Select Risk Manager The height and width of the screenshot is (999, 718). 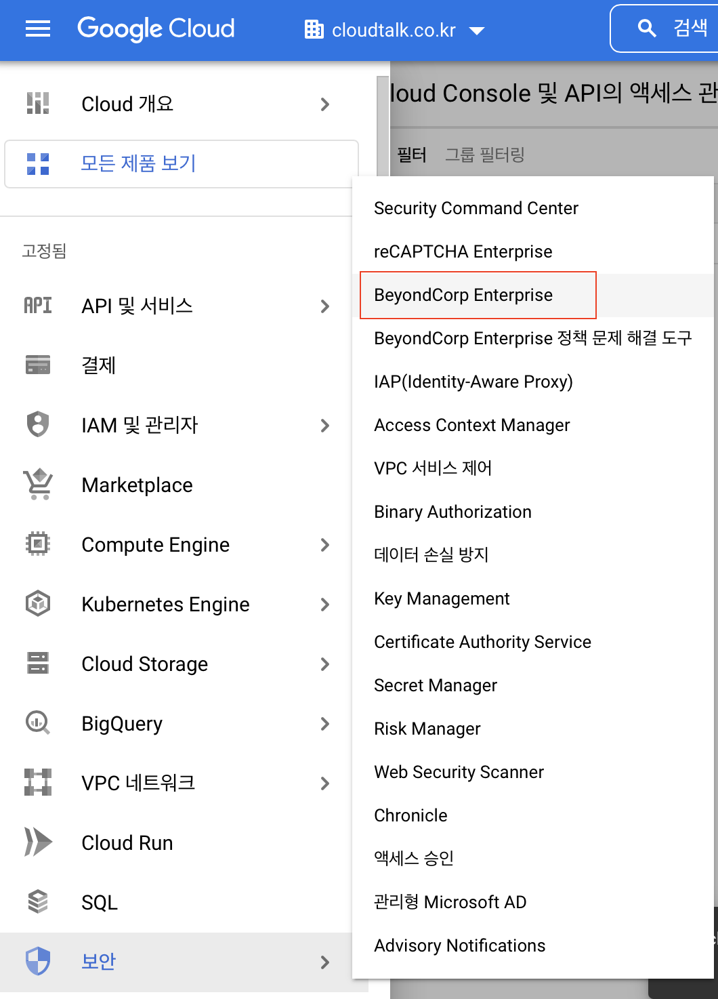pyautogui.click(x=533, y=729)
